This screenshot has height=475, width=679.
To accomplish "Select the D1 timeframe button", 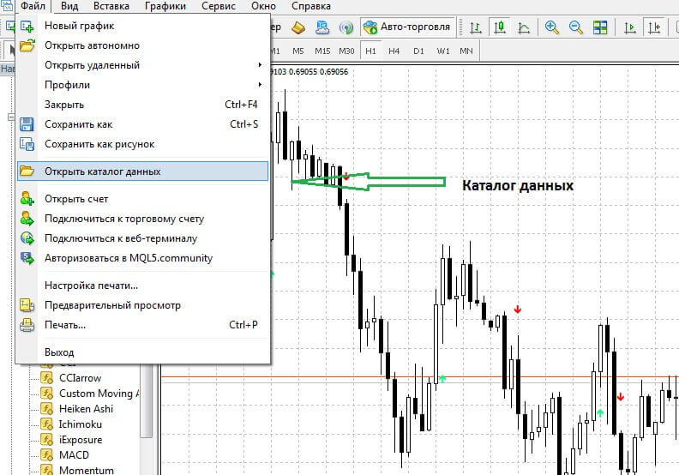I will coord(418,51).
